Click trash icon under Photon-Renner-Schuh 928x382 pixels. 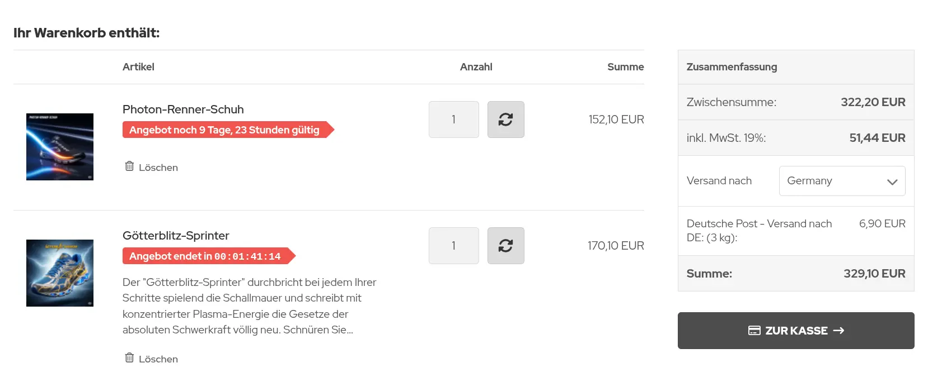pyautogui.click(x=129, y=166)
